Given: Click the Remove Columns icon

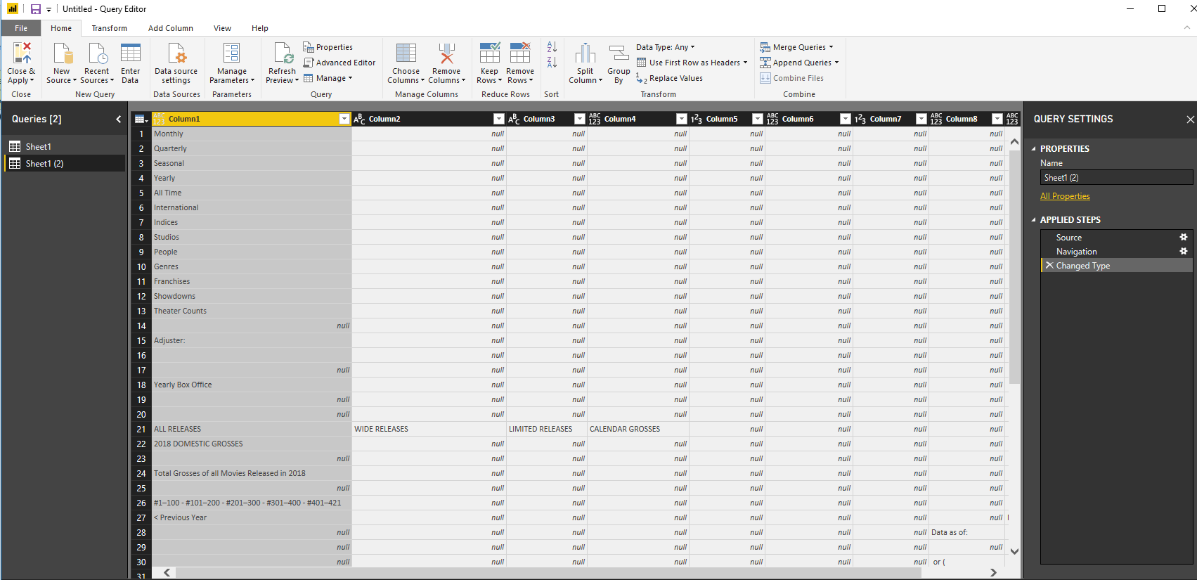Looking at the screenshot, I should point(446,53).
